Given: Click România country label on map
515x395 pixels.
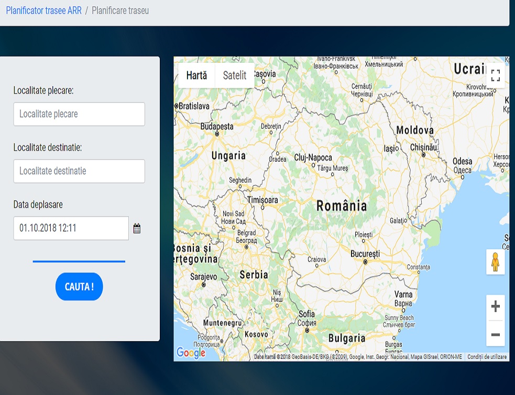Looking at the screenshot, I should point(342,206).
